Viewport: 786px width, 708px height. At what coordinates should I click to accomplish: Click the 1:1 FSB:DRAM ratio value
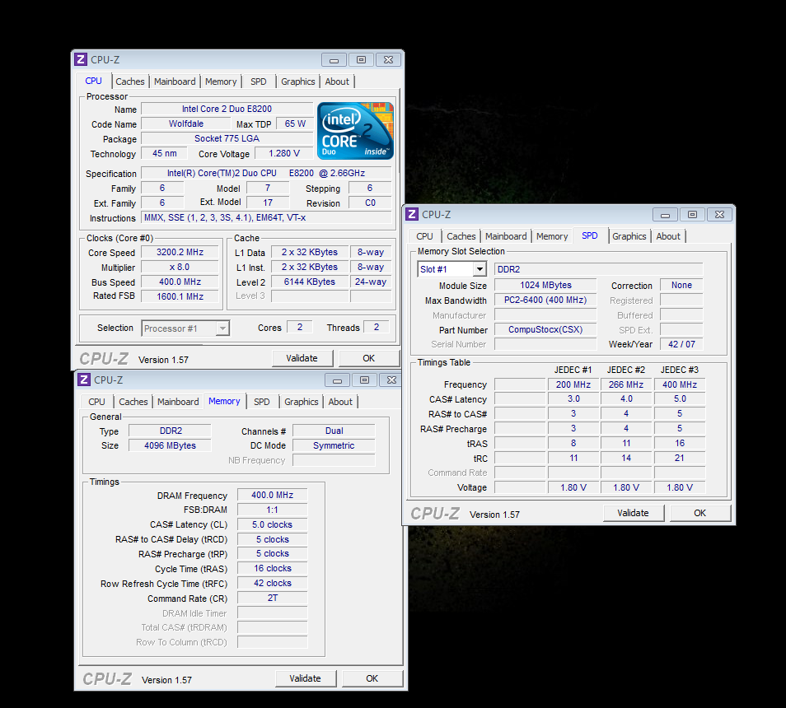tap(272, 510)
